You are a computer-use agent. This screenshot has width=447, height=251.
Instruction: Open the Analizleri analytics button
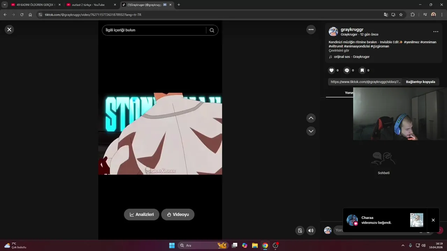pos(141,214)
